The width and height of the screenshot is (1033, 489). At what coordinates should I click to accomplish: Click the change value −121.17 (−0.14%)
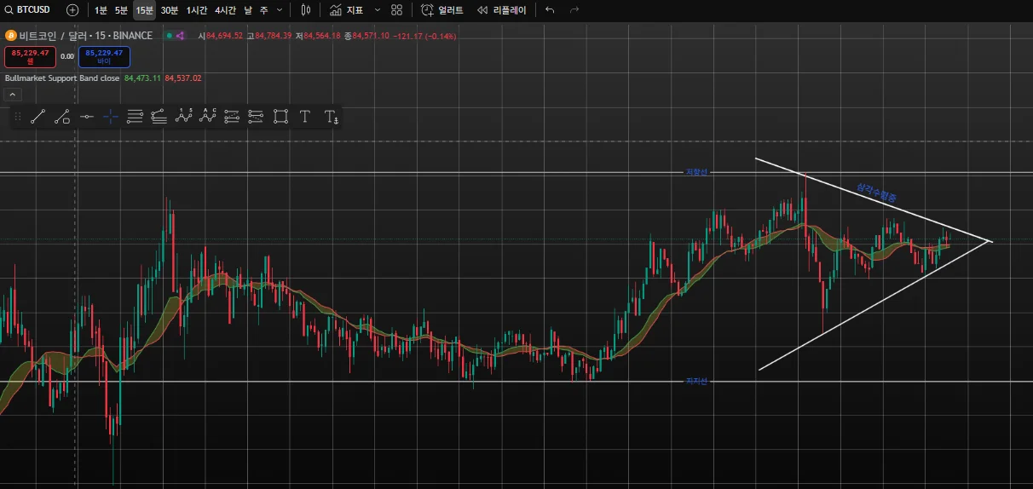pyautogui.click(x=424, y=36)
